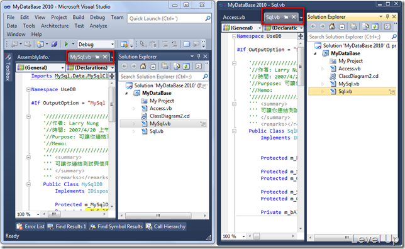Collapse Namespace UseDB region in MySql.vb editor
This screenshot has height=249, width=405.
click(x=28, y=90)
